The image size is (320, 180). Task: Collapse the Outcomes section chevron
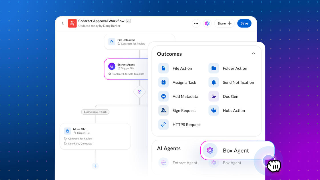[253, 53]
